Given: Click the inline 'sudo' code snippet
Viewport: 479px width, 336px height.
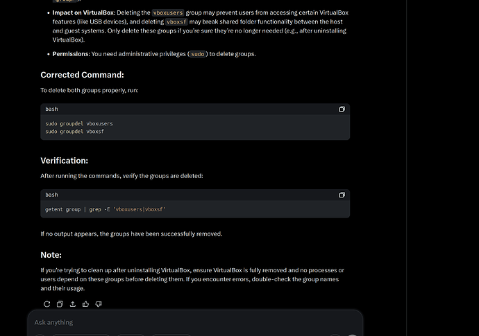Looking at the screenshot, I should tap(196, 53).
